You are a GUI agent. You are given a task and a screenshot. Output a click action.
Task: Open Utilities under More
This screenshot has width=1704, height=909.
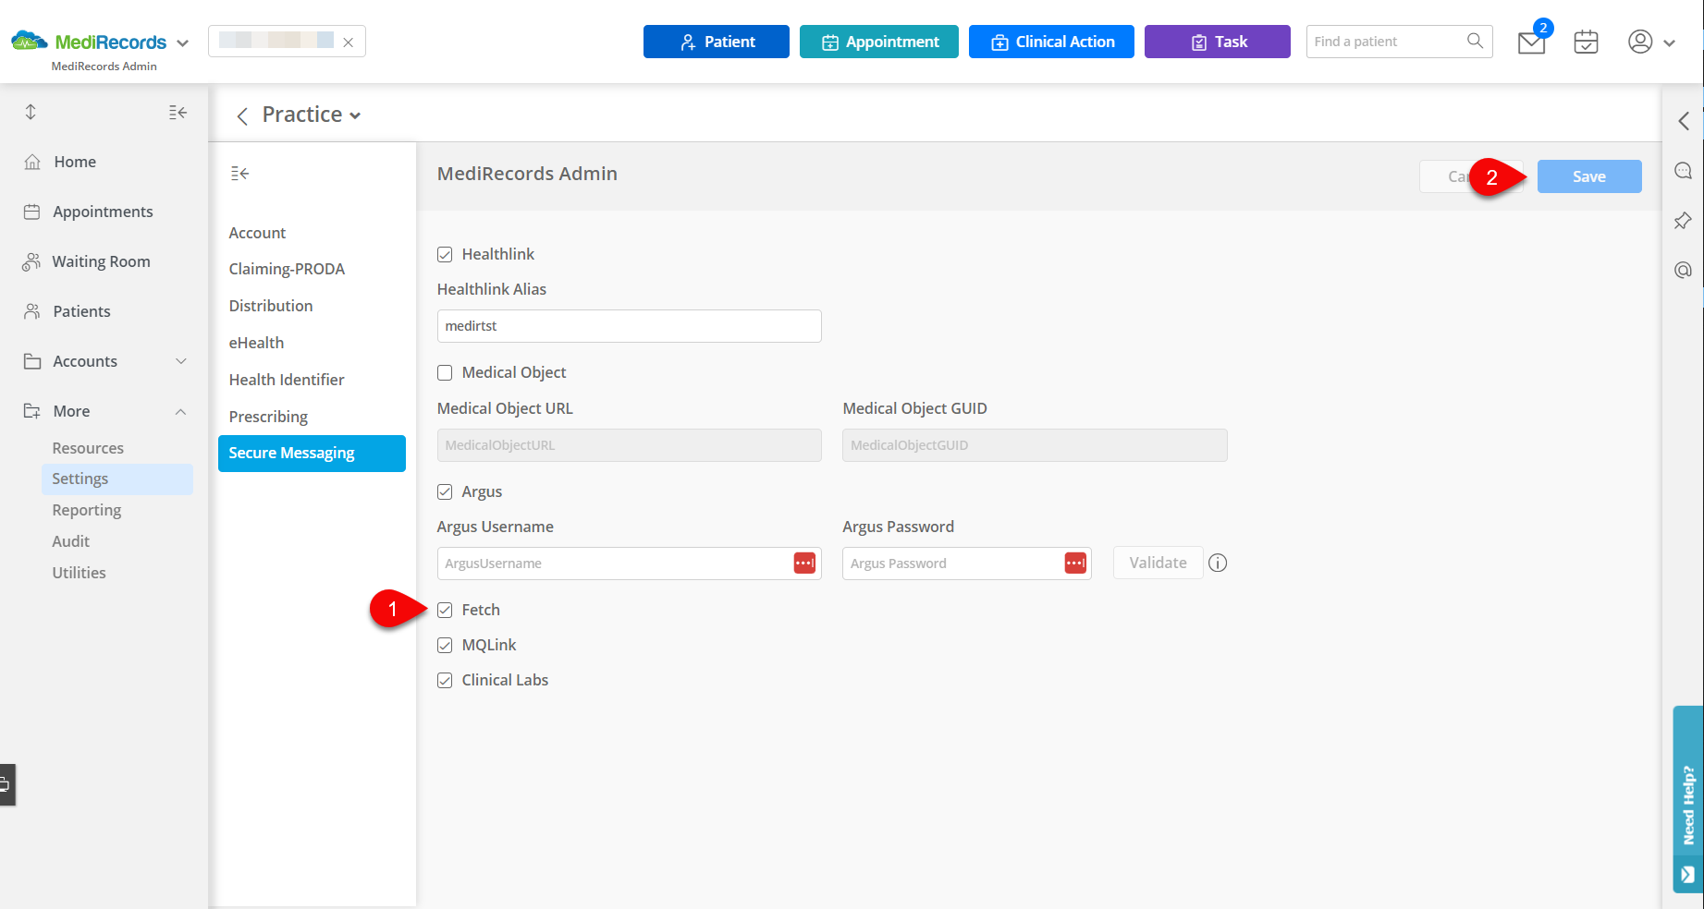79,573
